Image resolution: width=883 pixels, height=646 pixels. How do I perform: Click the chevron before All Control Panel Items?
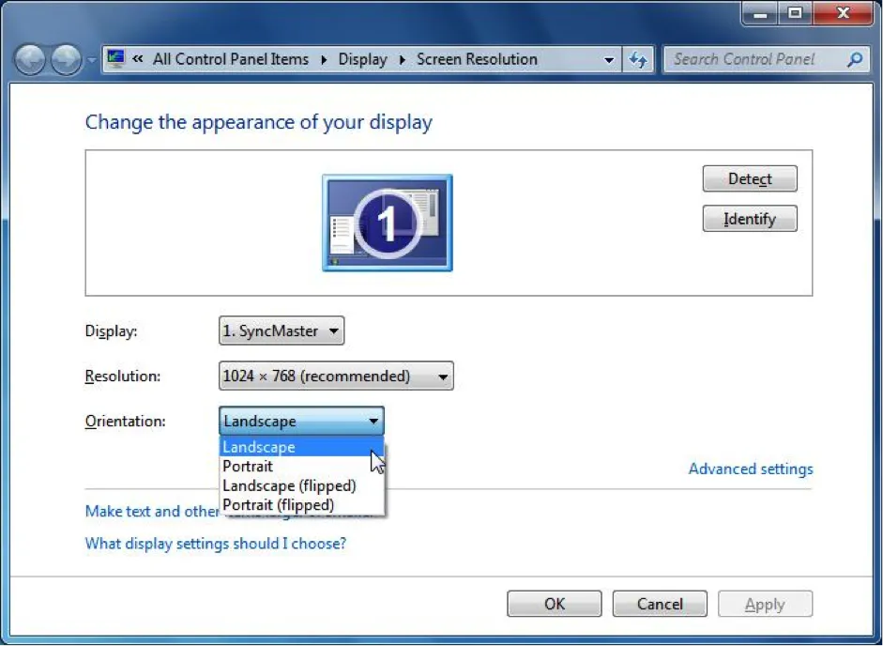point(139,59)
